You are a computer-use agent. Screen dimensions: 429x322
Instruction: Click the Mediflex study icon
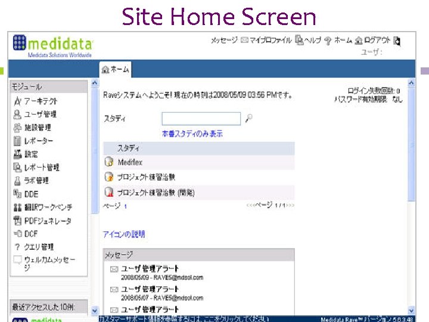click(x=109, y=162)
